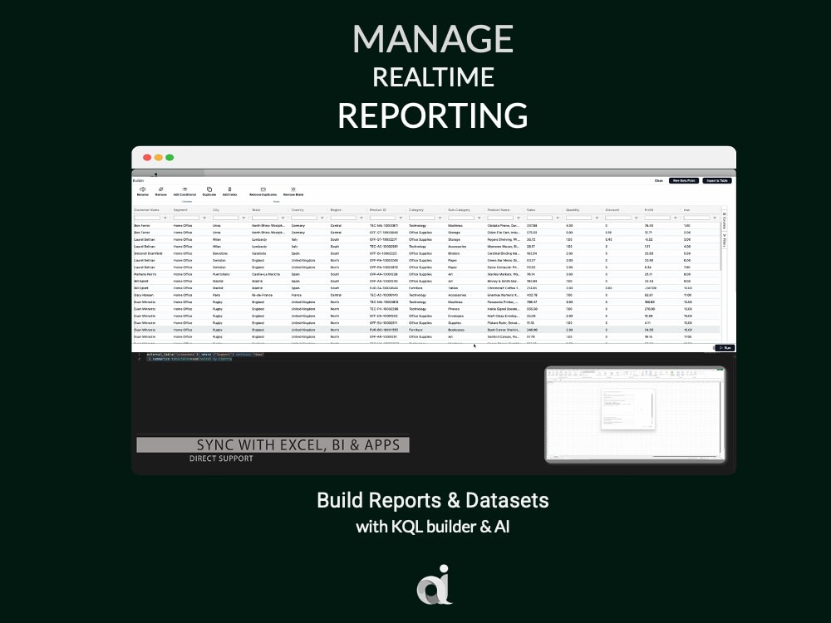This screenshot has width=831, height=623.
Task: Focus the City filter input box
Action: click(x=226, y=218)
